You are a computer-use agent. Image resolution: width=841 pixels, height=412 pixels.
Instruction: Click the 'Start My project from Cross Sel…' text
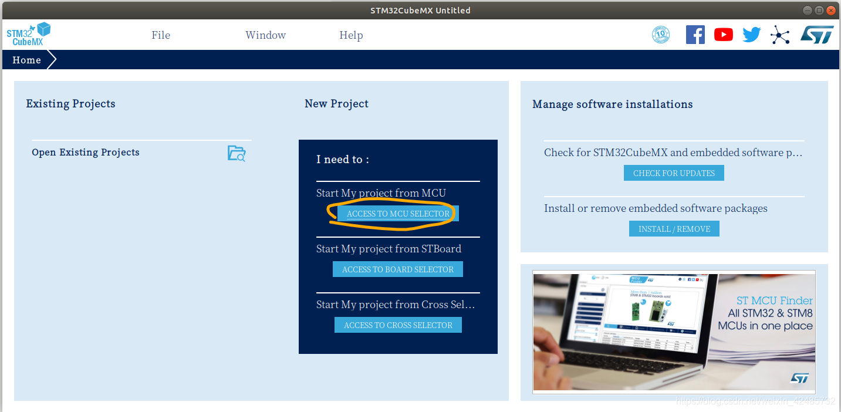396,305
